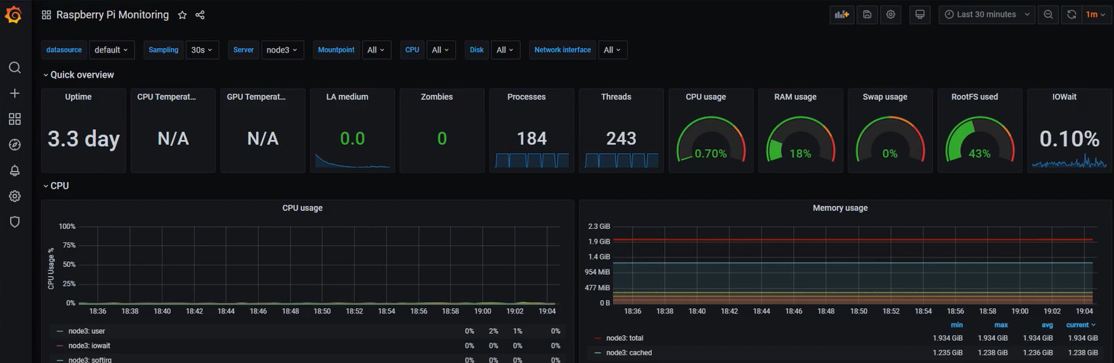1114x363 pixels.
Task: Share dashboard using the share icon
Action: tap(200, 15)
